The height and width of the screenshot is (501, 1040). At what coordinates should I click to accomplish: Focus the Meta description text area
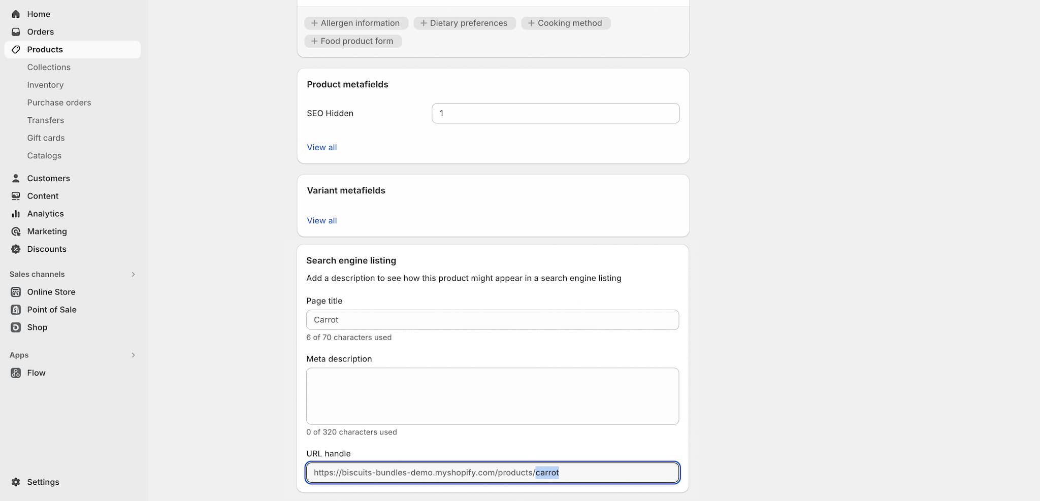492,396
